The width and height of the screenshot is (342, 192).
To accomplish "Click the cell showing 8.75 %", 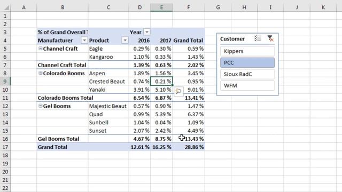I will pos(161,139).
